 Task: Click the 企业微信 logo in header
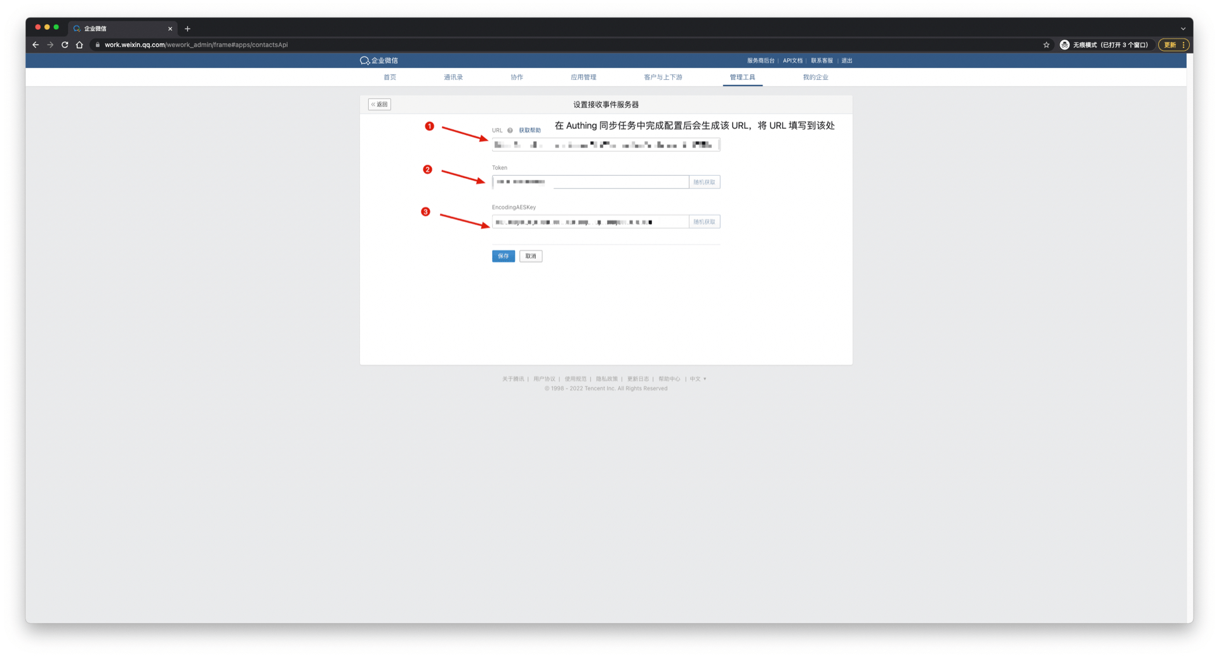coord(379,61)
